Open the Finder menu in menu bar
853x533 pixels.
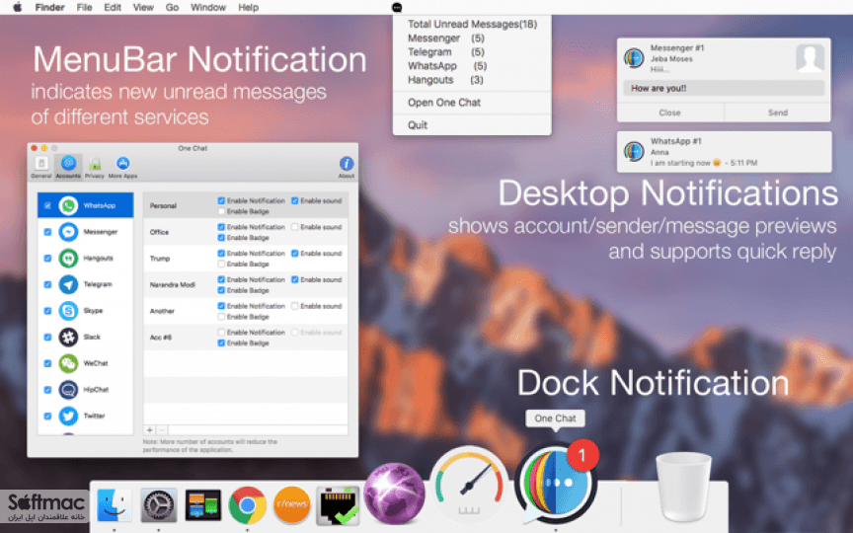tap(49, 7)
